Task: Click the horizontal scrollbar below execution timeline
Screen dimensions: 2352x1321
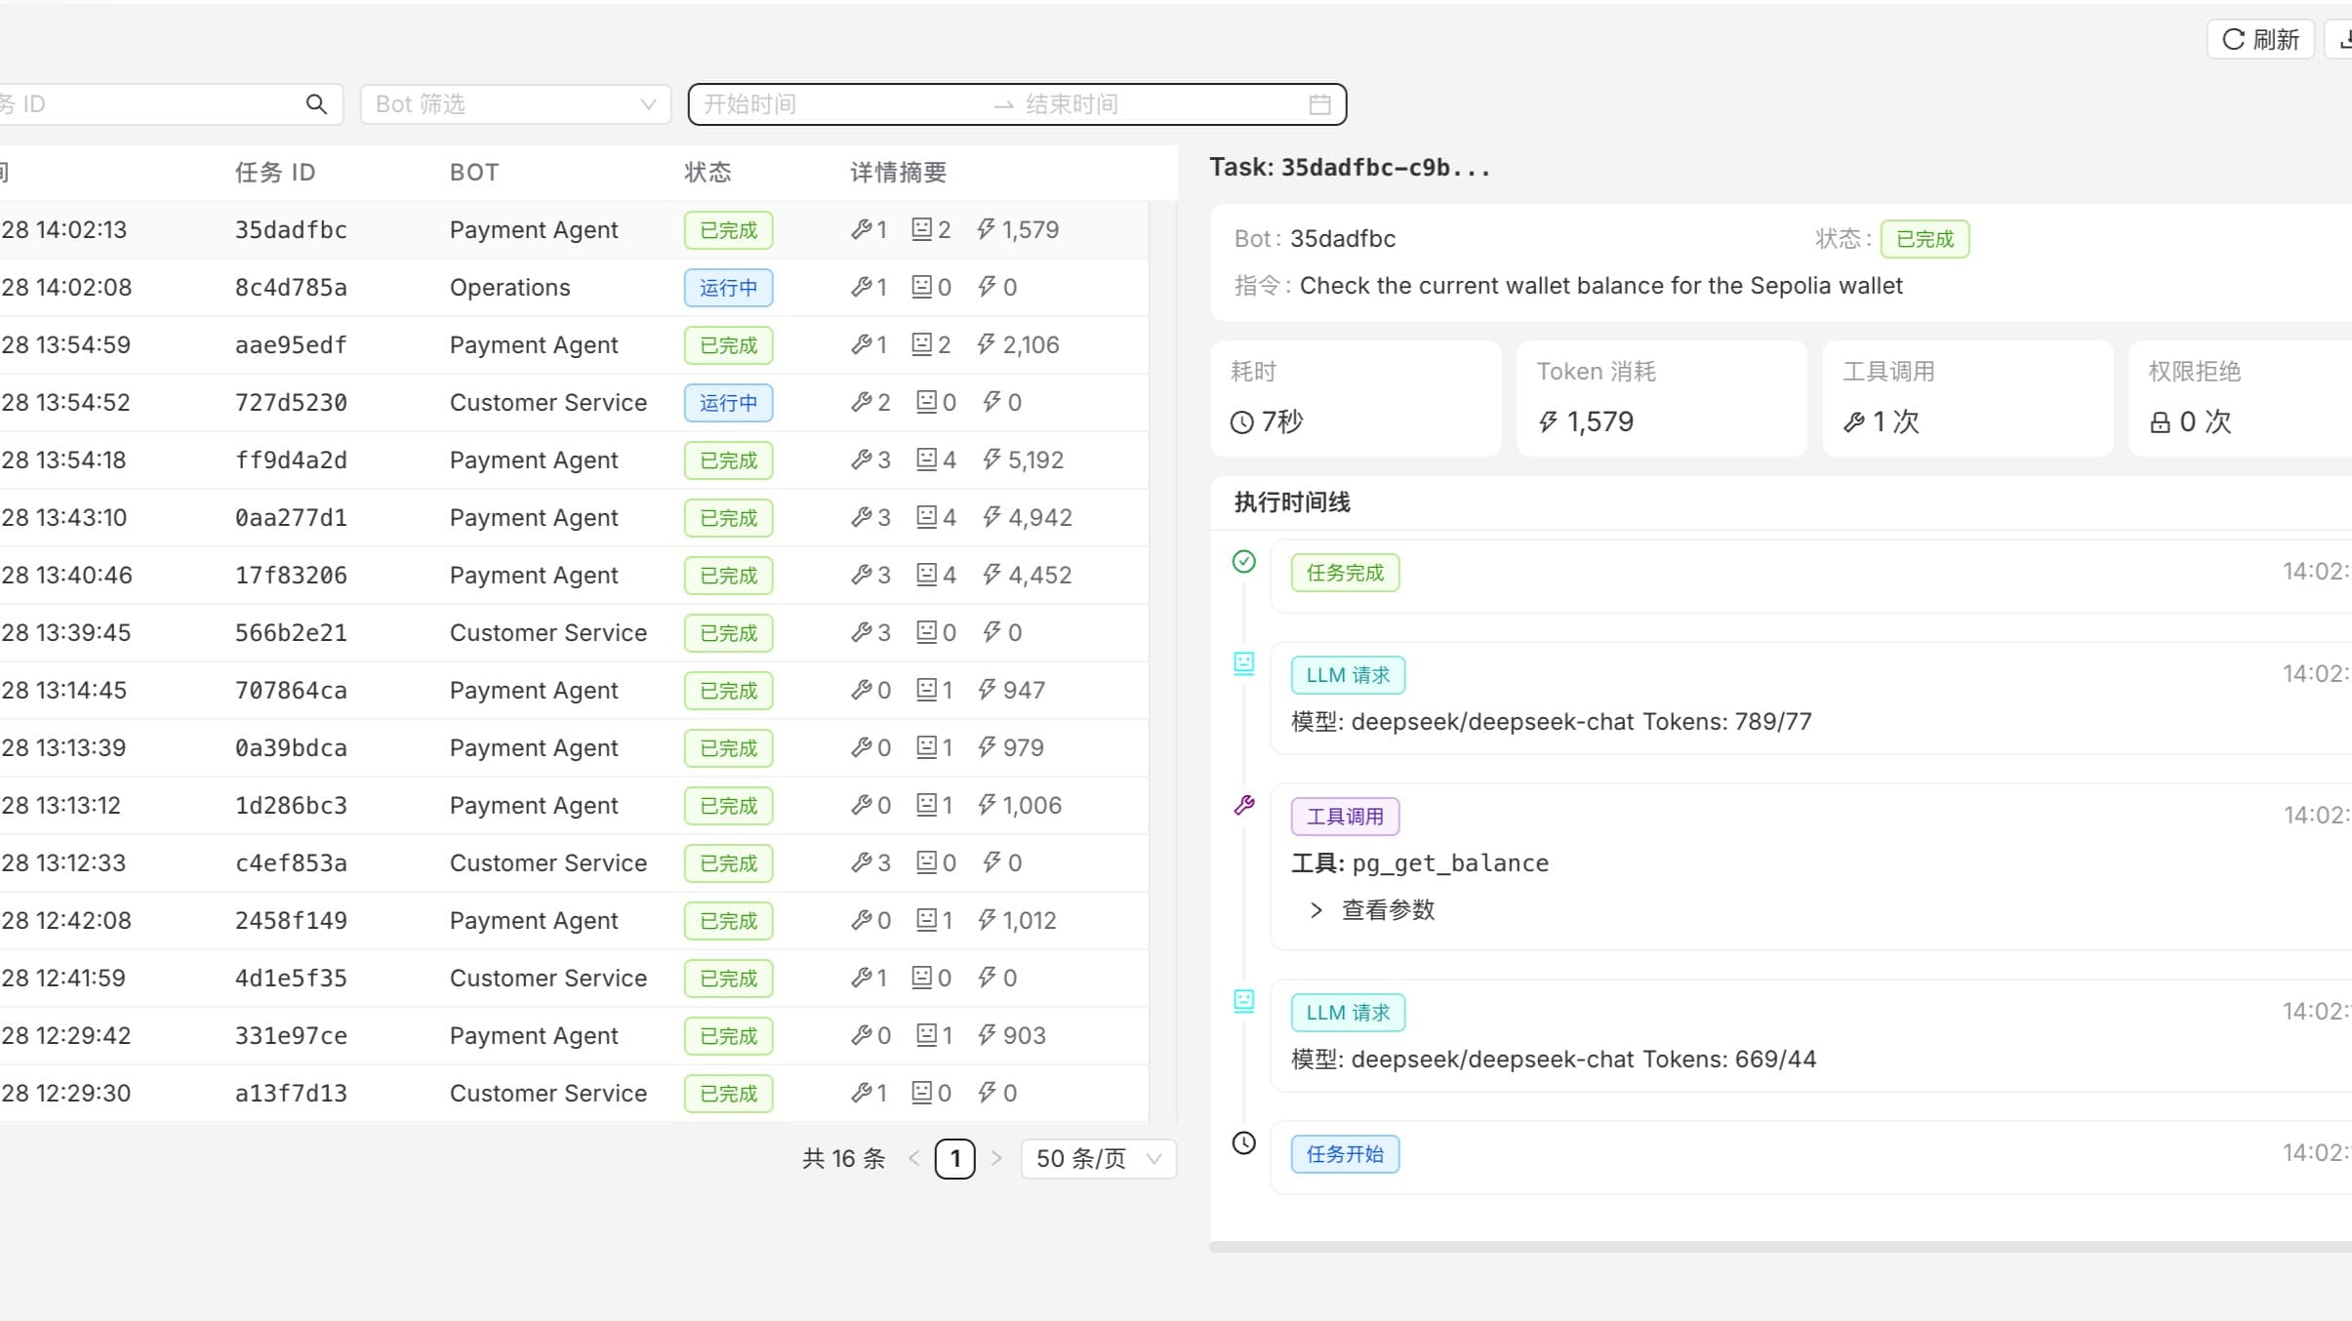Action: (1776, 1246)
